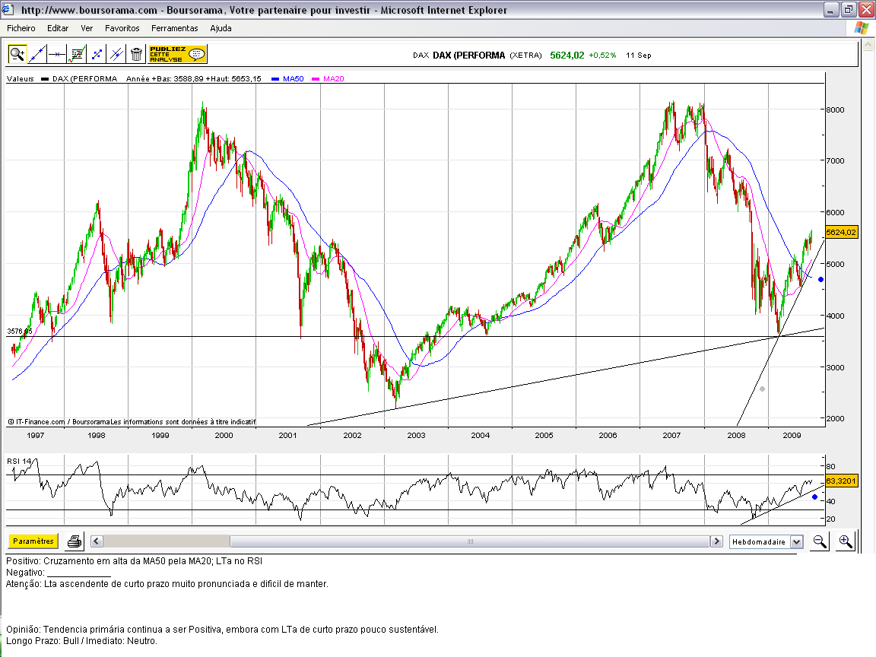Open the Favoritos menu
876x657 pixels.
click(122, 28)
